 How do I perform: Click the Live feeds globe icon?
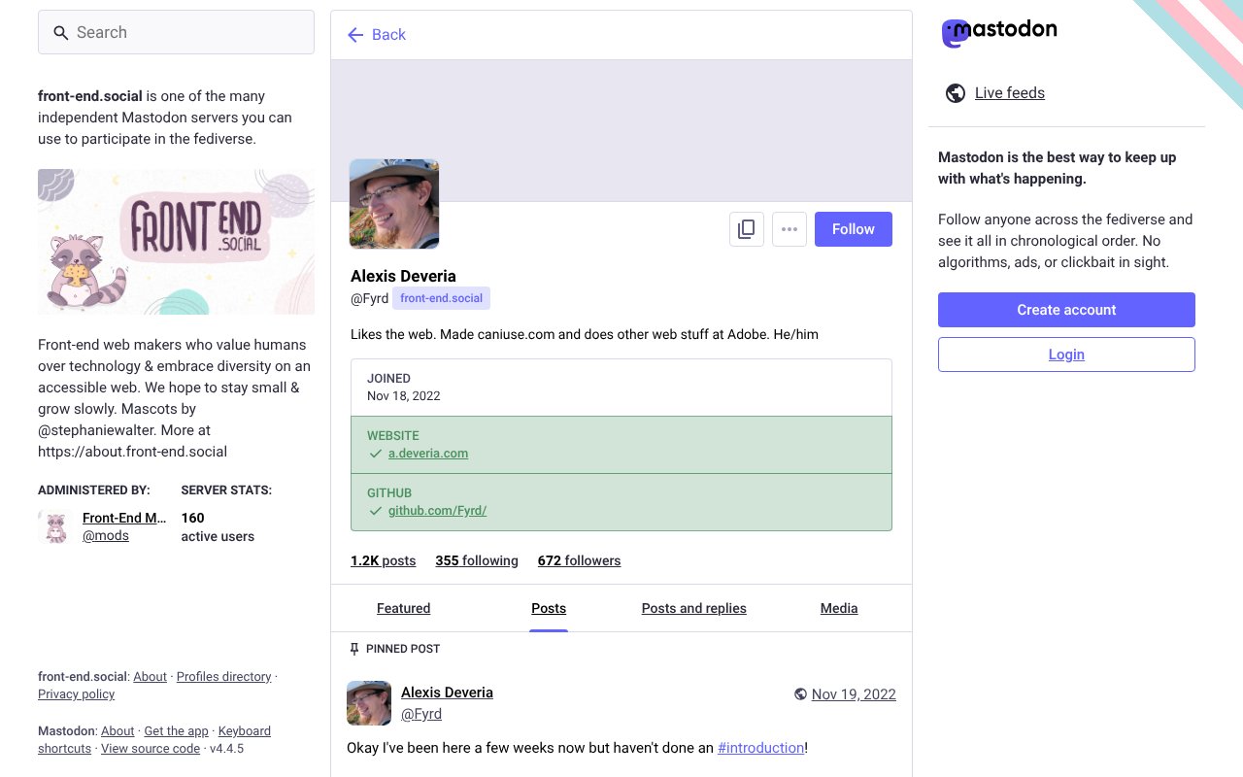956,93
